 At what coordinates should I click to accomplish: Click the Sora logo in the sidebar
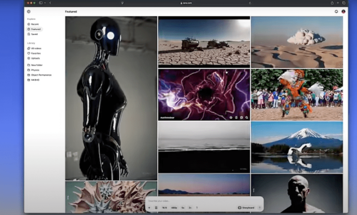[x=28, y=11]
